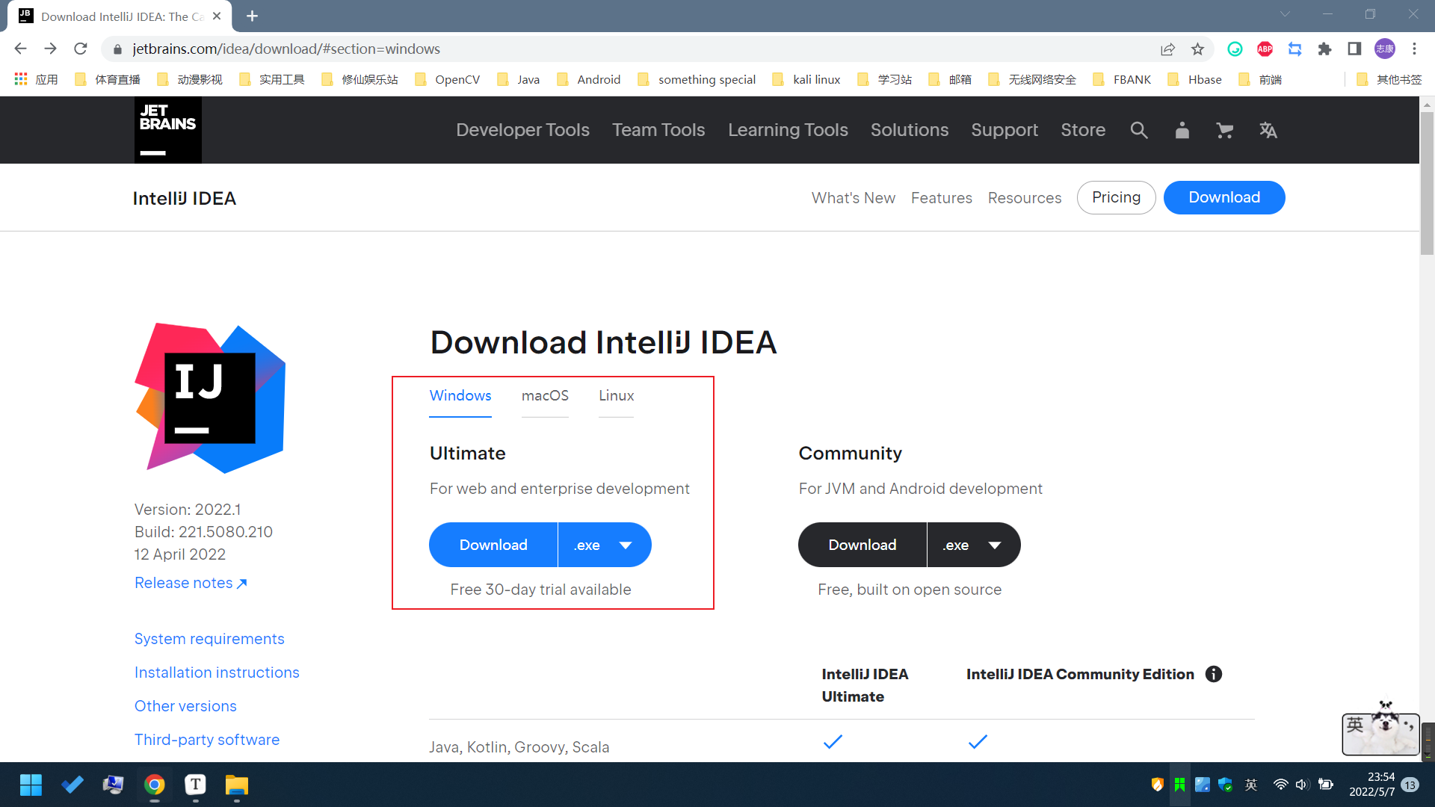Select the Windows tab for download

(460, 395)
